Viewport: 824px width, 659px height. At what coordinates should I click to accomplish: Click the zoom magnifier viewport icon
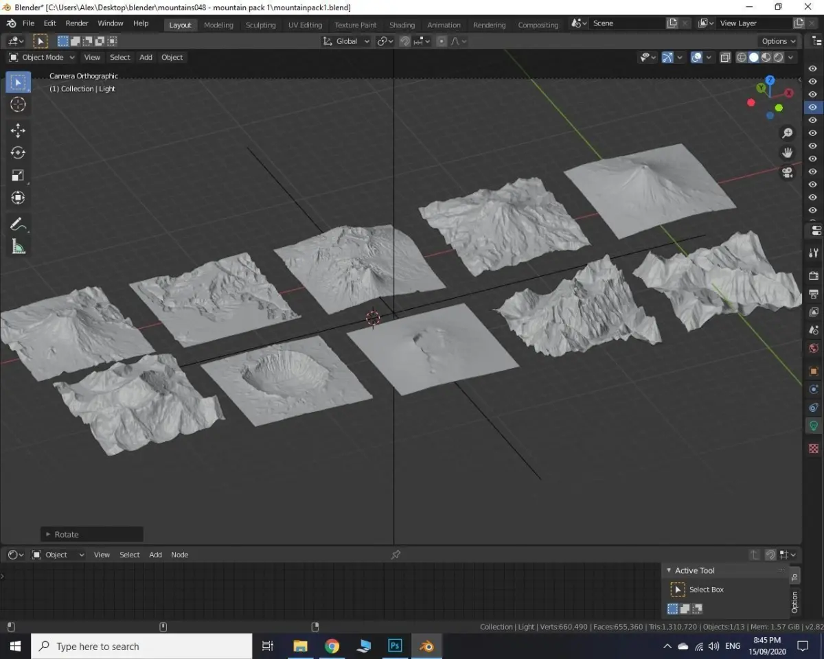[x=787, y=133]
